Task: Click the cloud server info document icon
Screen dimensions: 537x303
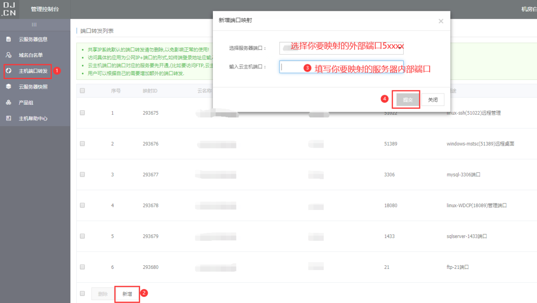Action: [8, 39]
